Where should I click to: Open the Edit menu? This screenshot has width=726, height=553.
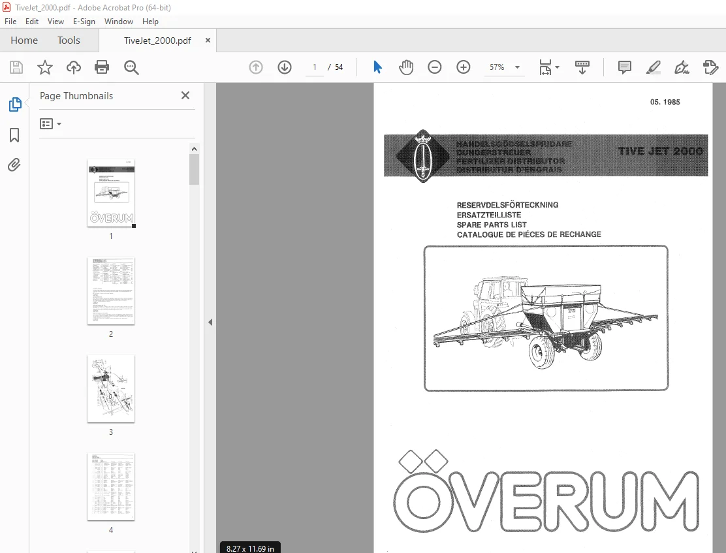coord(32,22)
